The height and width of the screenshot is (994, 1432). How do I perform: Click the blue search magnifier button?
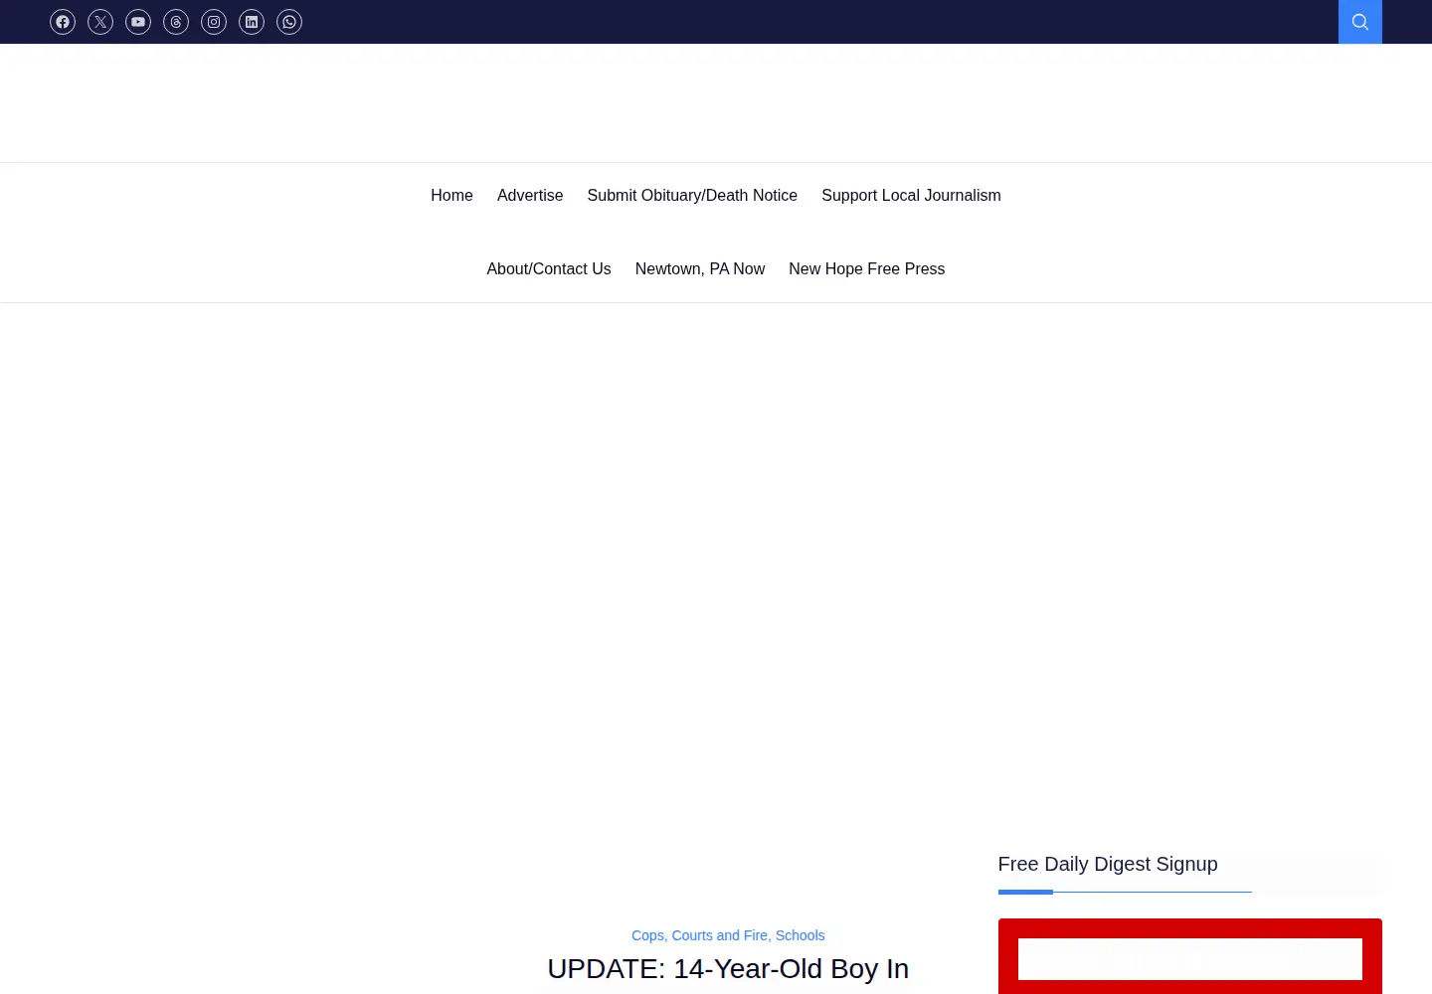point(1360,22)
